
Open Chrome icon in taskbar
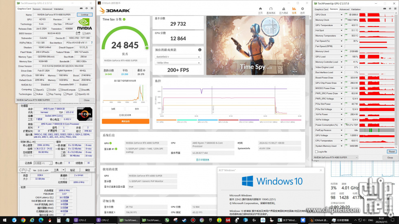[23, 220]
